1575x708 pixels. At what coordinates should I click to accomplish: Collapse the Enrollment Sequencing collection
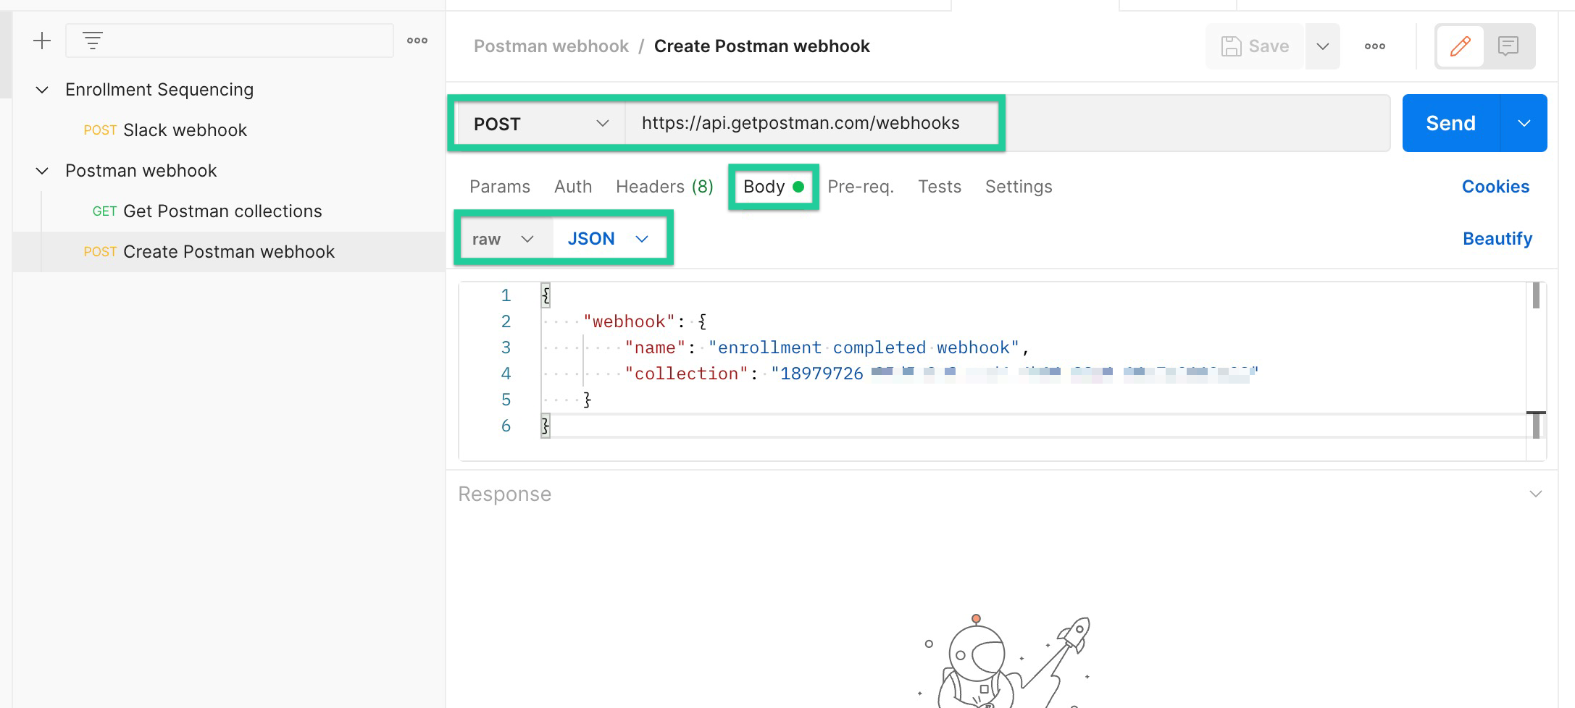click(42, 90)
